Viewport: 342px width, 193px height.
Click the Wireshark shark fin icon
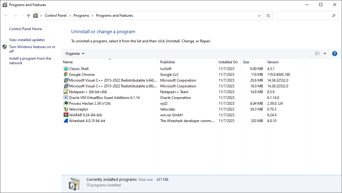66,121
